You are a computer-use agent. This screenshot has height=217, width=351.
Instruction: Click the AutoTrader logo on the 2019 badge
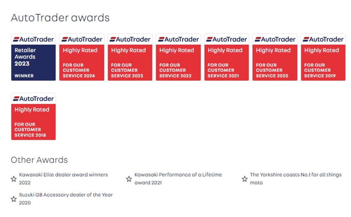point(323,39)
